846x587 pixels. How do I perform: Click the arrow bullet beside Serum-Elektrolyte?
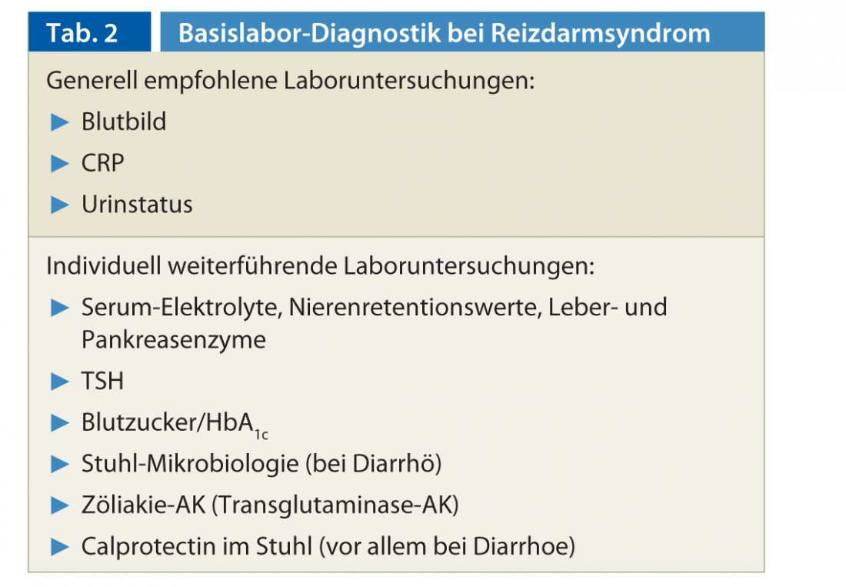click(60, 308)
